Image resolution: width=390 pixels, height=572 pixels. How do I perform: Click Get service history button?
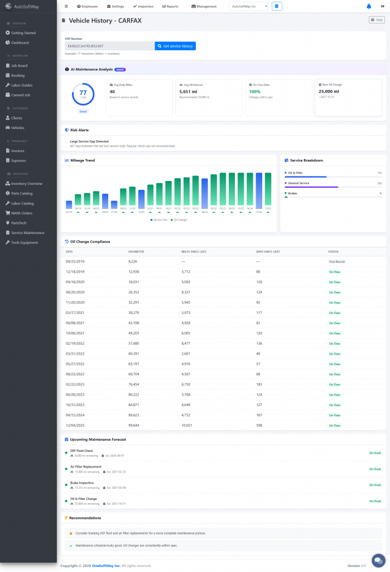tap(175, 46)
